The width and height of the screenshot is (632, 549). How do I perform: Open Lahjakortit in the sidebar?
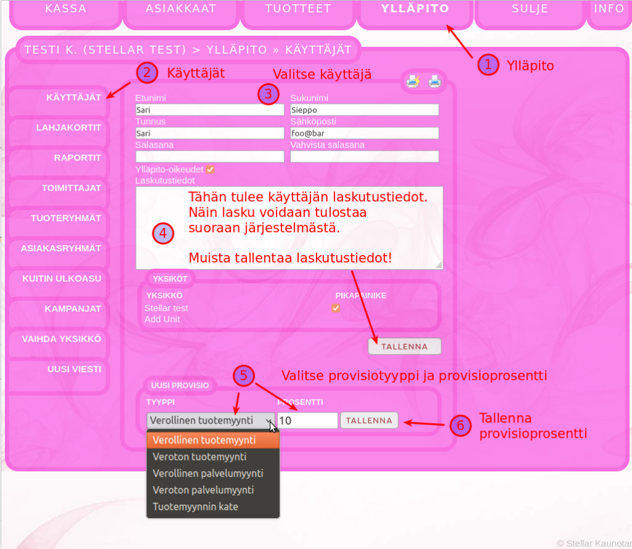(x=68, y=127)
